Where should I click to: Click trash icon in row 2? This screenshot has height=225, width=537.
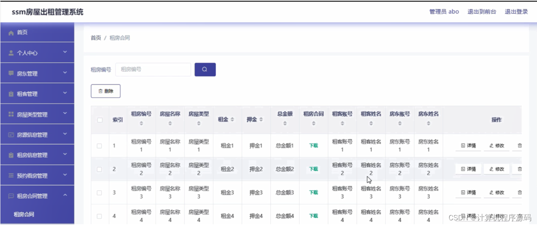[520, 169]
